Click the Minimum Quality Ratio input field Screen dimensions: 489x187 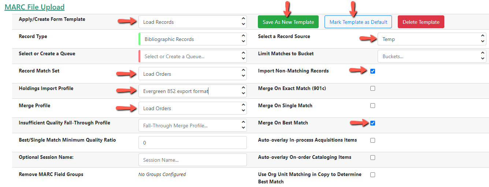coord(192,143)
